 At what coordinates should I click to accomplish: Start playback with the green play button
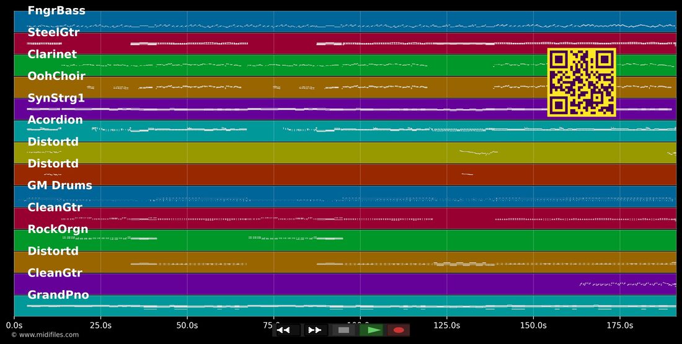371,330
